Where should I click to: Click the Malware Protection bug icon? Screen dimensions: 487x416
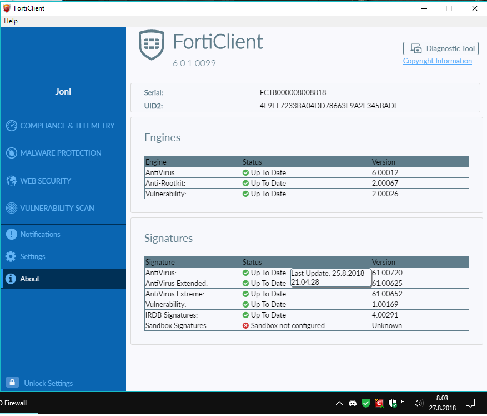[x=11, y=153]
